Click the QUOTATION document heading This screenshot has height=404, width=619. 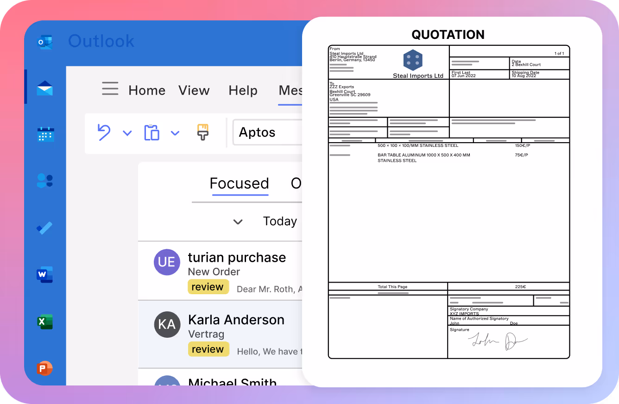click(x=448, y=35)
